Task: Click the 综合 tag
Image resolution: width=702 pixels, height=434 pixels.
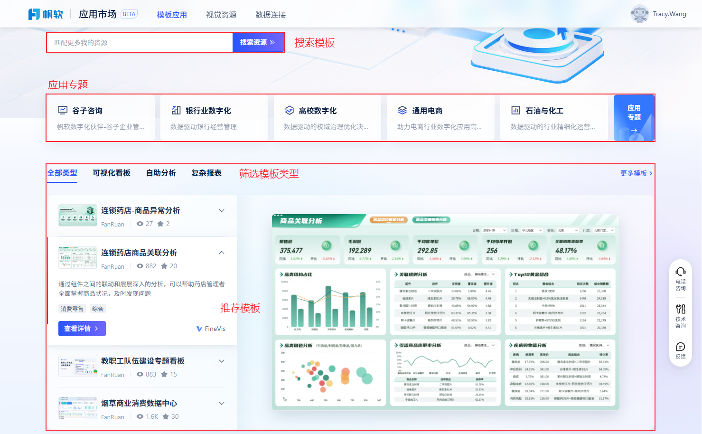Action: coord(98,309)
